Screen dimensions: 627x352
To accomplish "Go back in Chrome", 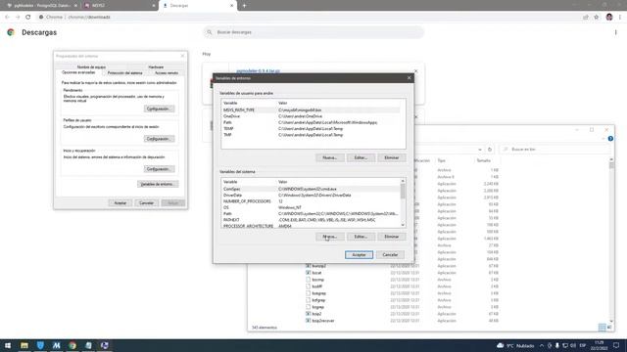I will [7, 18].
